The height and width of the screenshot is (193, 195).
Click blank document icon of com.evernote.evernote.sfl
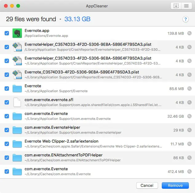[x=17, y=102]
